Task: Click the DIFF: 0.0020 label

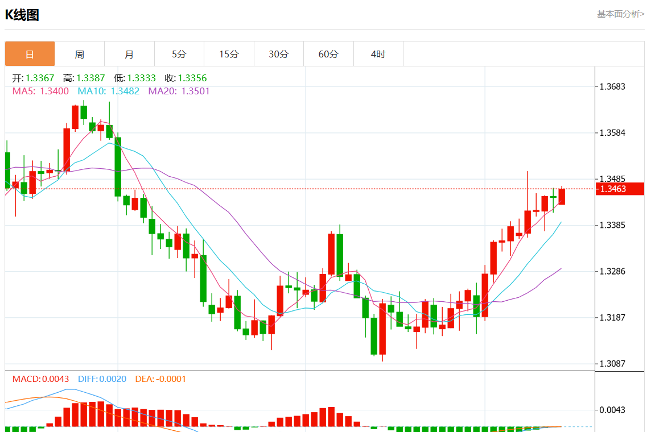Action: 102,379
